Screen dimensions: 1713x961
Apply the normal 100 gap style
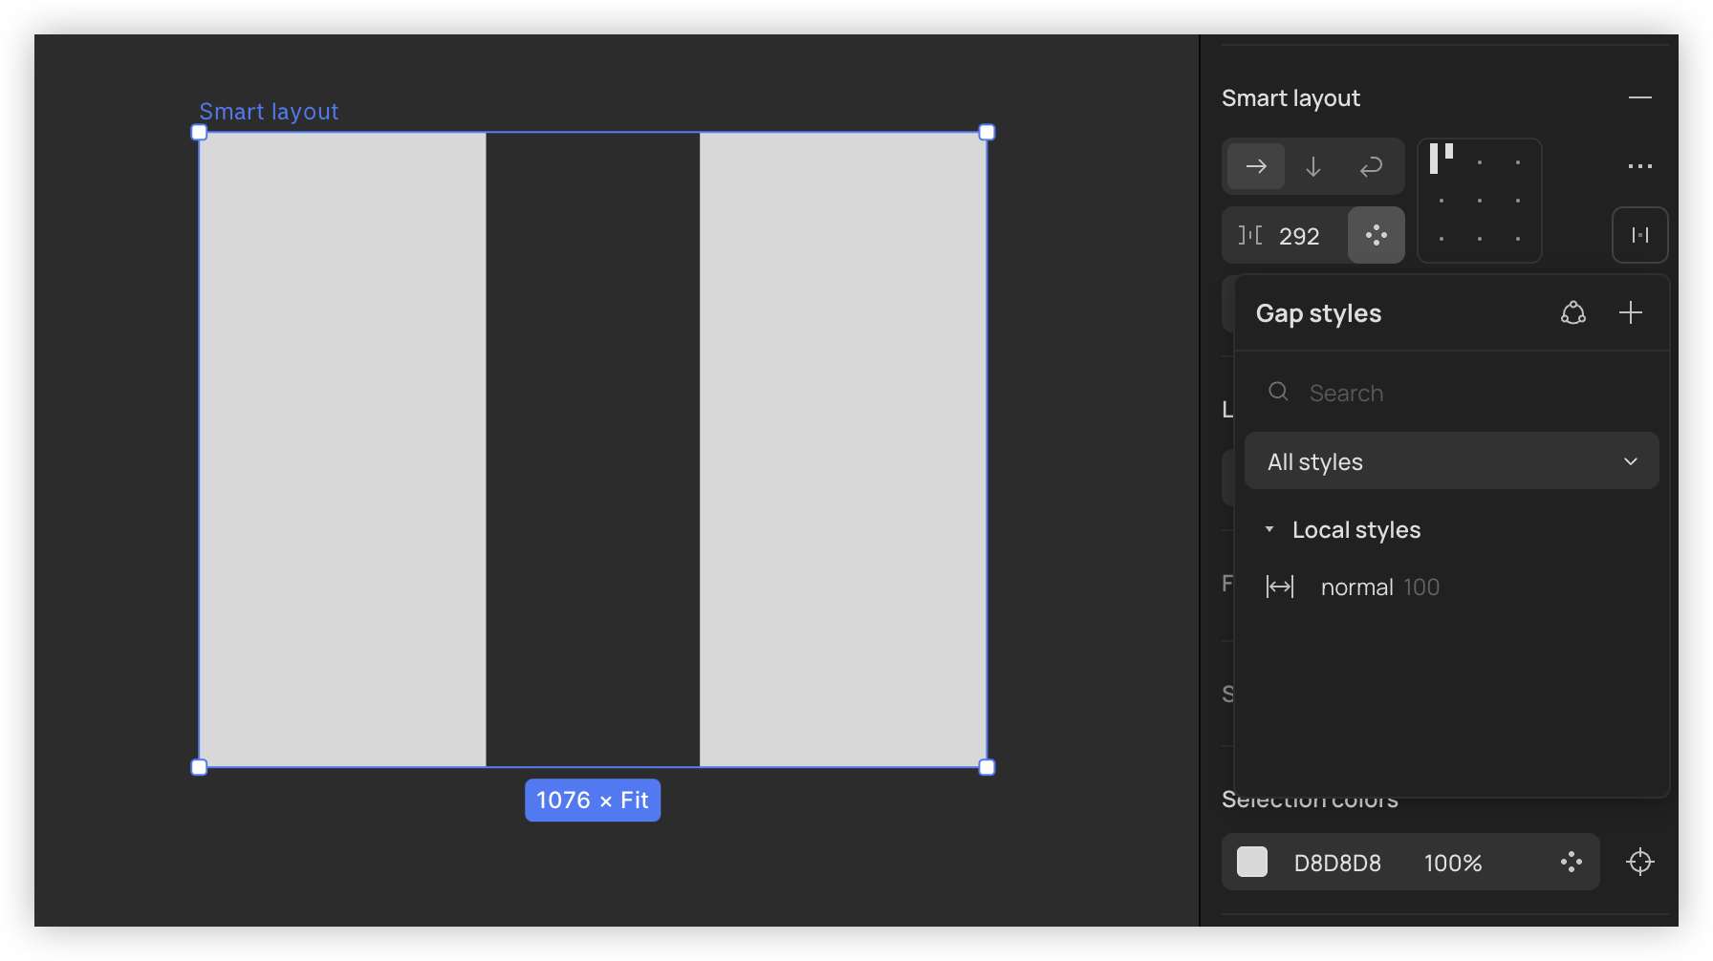pyautogui.click(x=1452, y=587)
